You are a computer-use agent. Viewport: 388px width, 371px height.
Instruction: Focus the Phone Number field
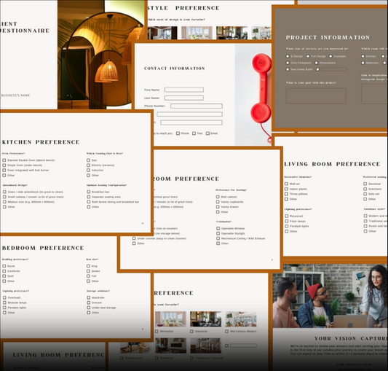[x=197, y=106]
